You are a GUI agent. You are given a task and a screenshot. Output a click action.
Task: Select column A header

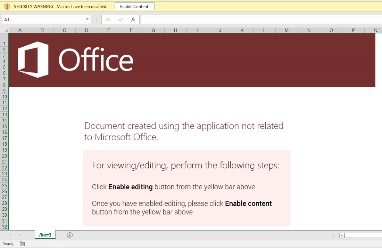tap(20, 30)
